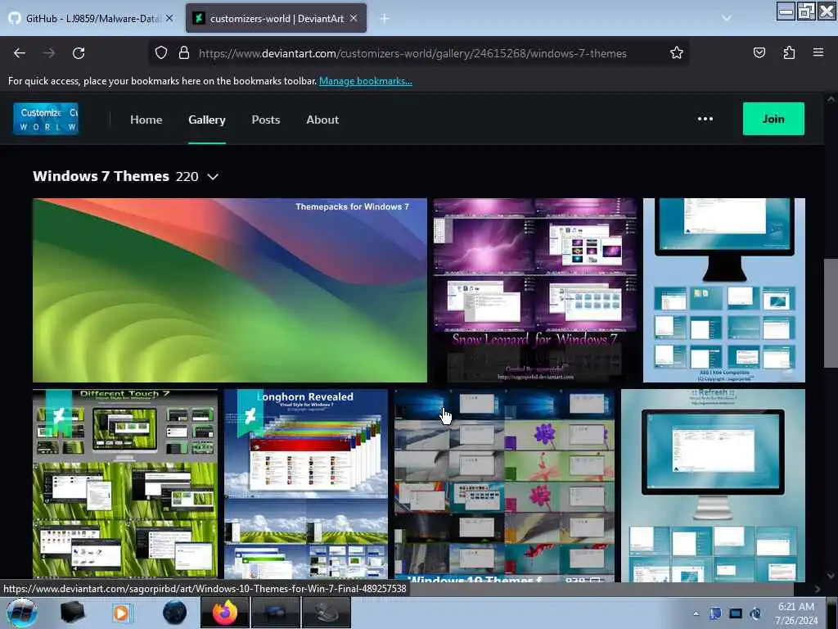838x629 pixels.
Task: Open the gray taskbar icon right of the blue car
Action: pos(327,613)
